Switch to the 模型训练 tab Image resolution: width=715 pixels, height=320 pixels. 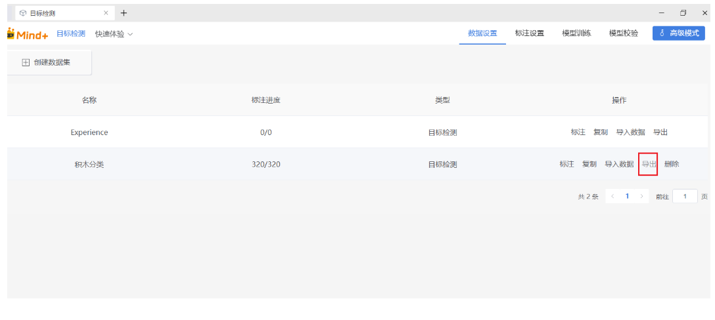point(576,33)
